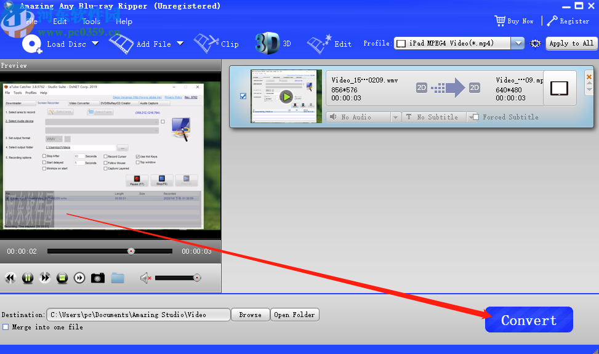Select the iPad MPEG4 Video profile field
The width and height of the screenshot is (599, 354).
point(452,43)
